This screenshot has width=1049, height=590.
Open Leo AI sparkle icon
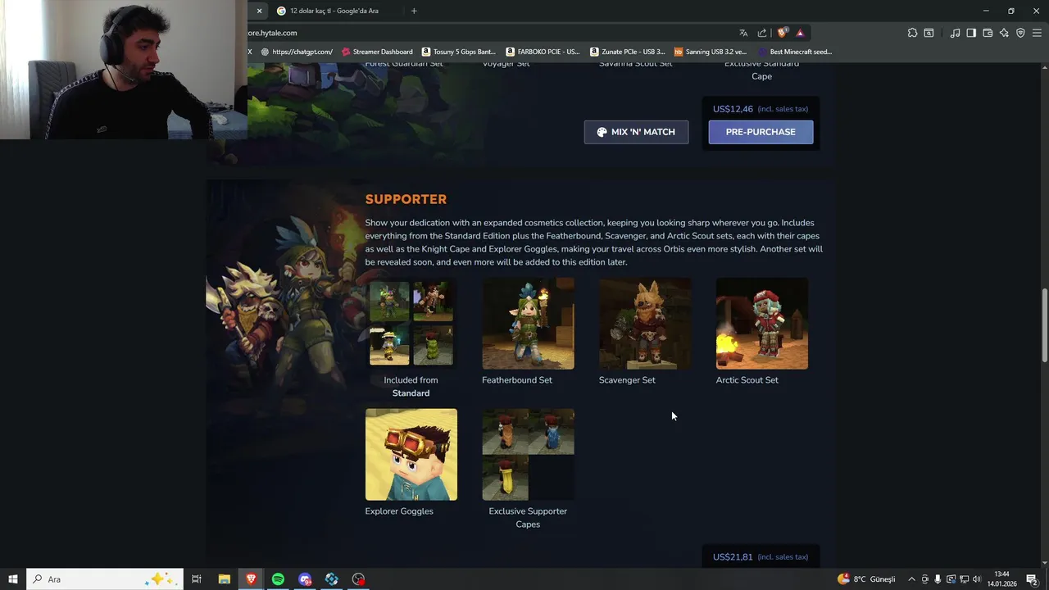(x=1004, y=33)
